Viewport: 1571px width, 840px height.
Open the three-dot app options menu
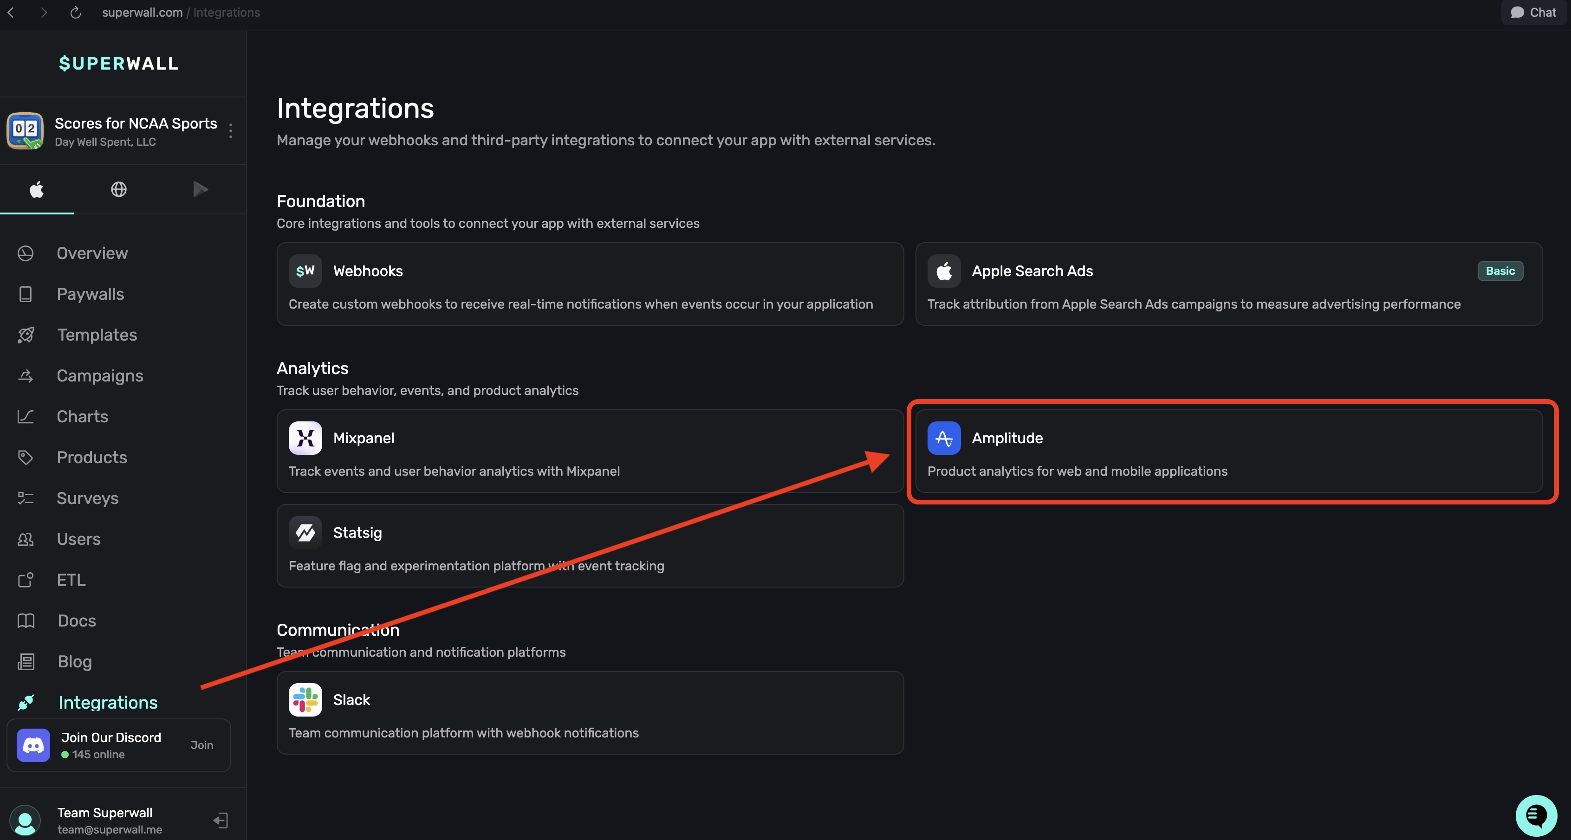tap(231, 130)
